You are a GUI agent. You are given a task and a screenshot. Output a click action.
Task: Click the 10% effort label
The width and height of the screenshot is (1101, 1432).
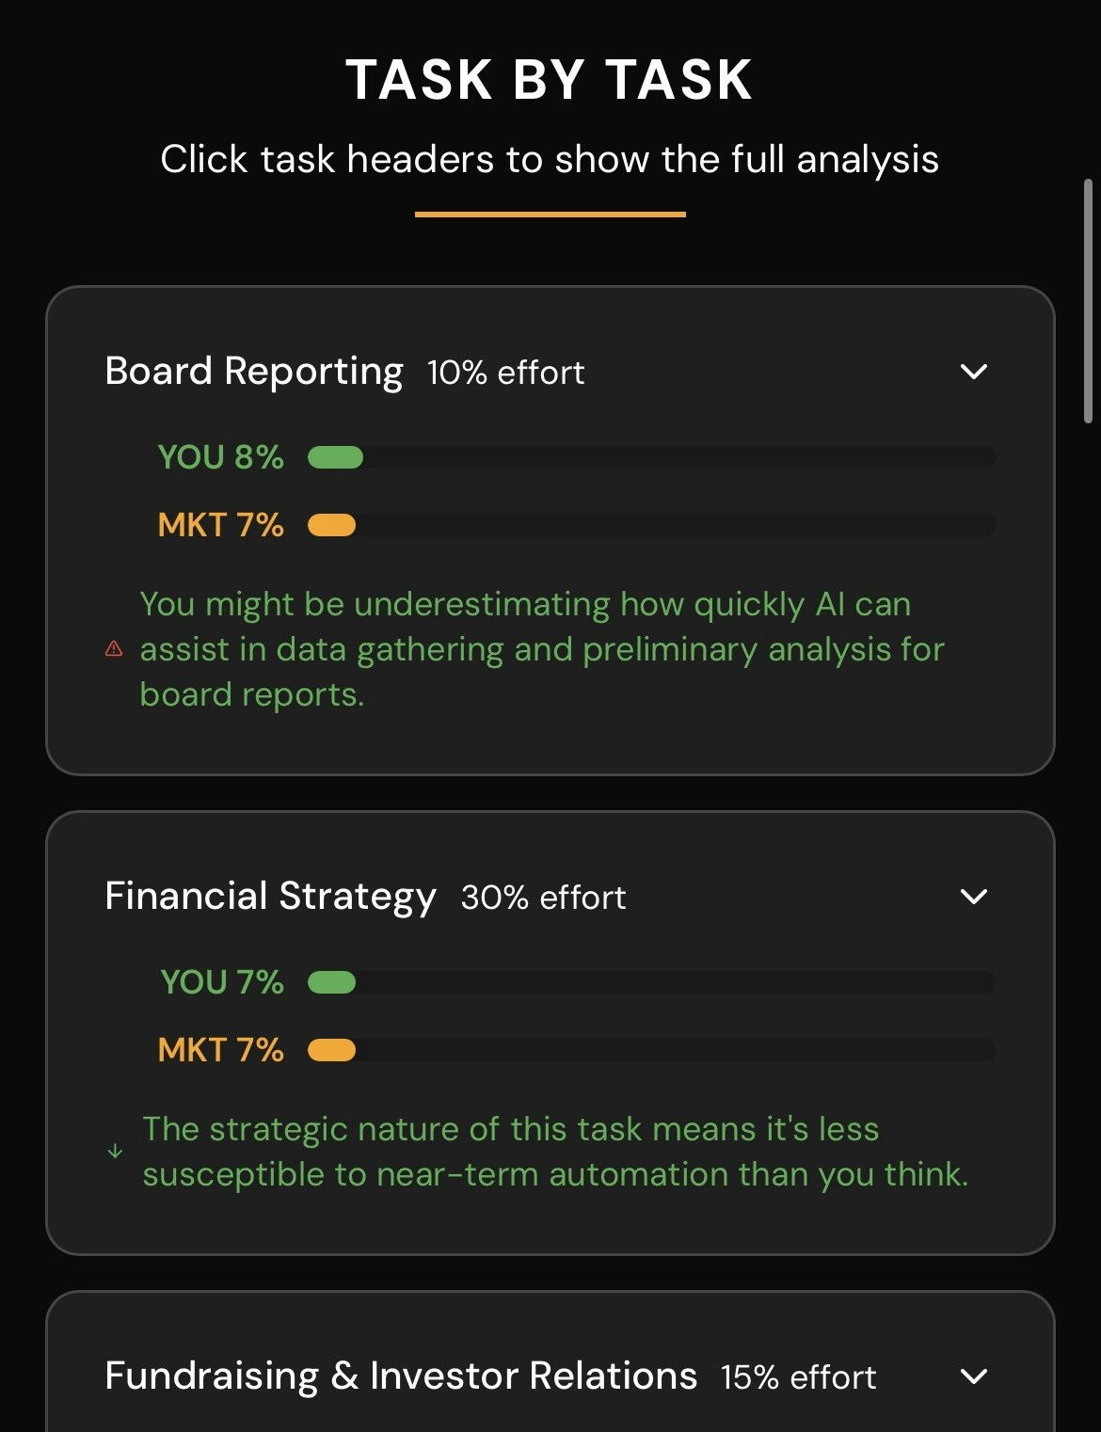[504, 373]
